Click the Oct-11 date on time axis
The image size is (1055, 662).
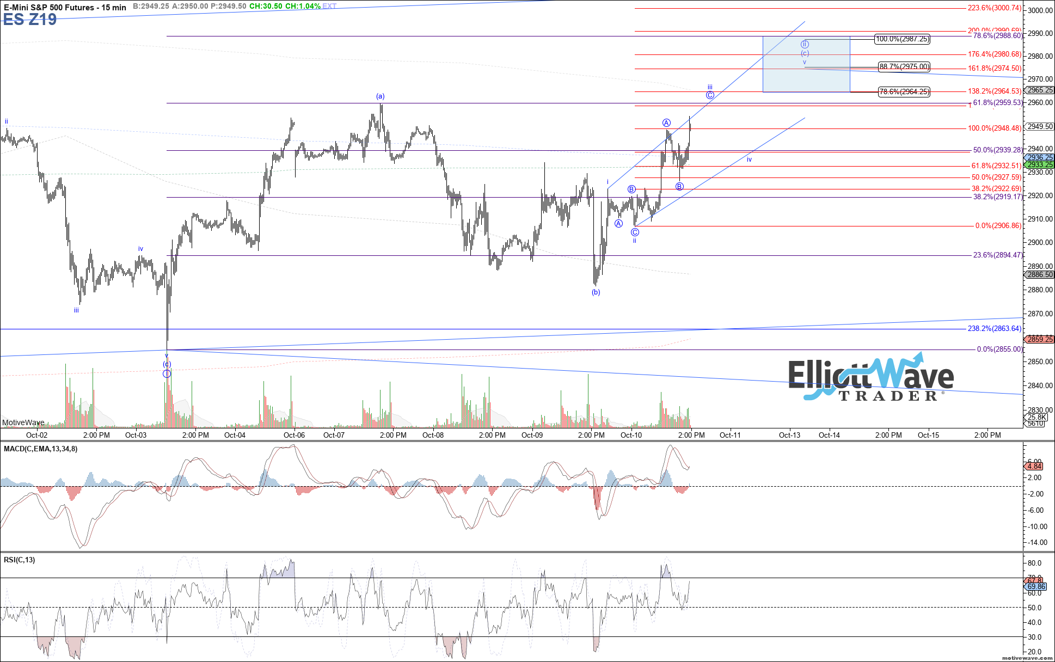coord(730,435)
